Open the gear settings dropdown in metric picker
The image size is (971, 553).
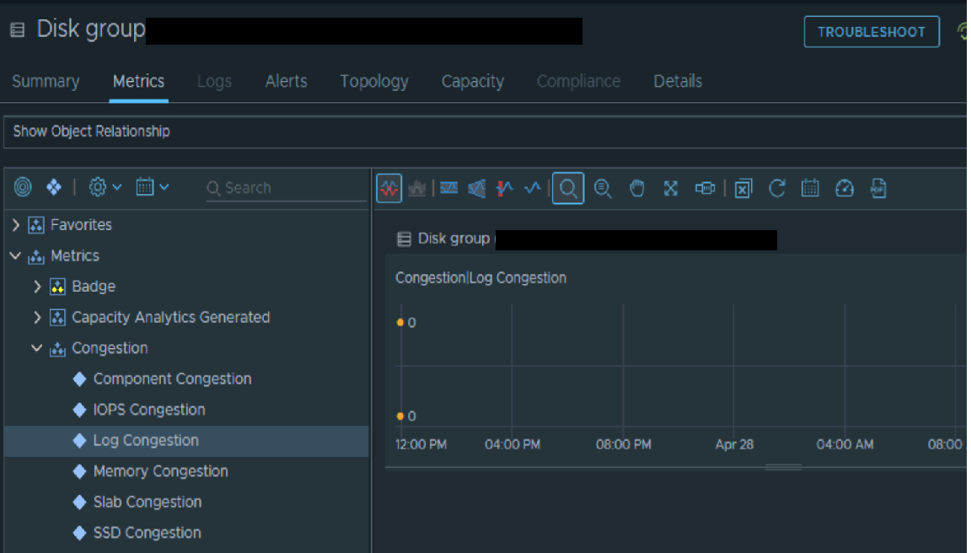pyautogui.click(x=105, y=188)
